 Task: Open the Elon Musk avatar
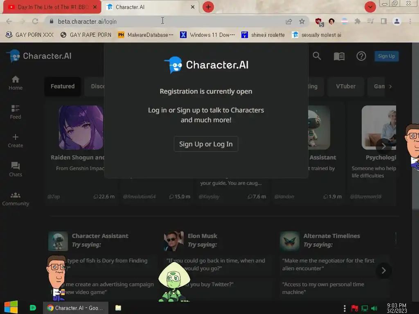(x=173, y=241)
